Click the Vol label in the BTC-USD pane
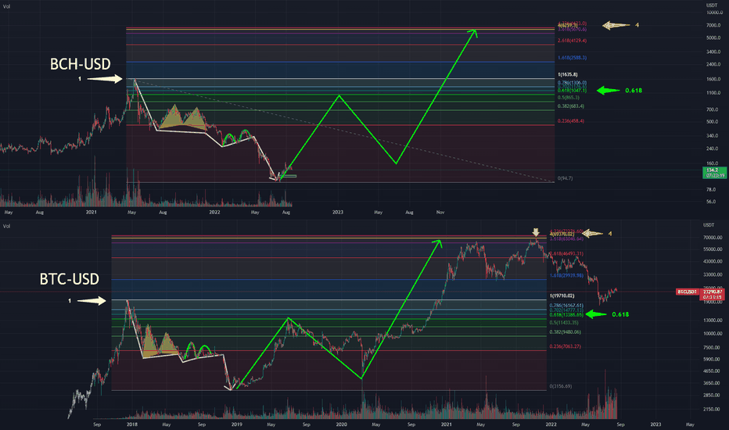Screen dimensions: 729x430 pos(6,227)
